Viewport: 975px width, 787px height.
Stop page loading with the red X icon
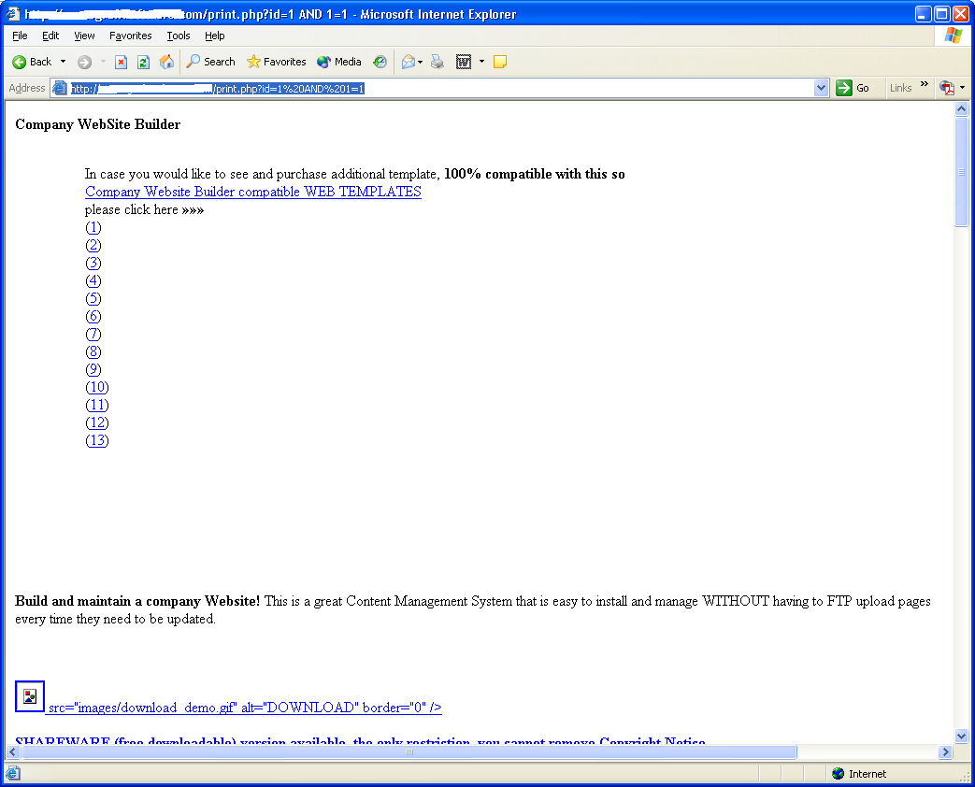(x=122, y=62)
